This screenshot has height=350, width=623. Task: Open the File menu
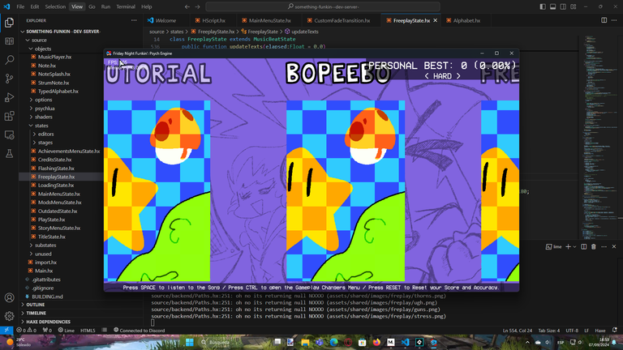point(20,6)
